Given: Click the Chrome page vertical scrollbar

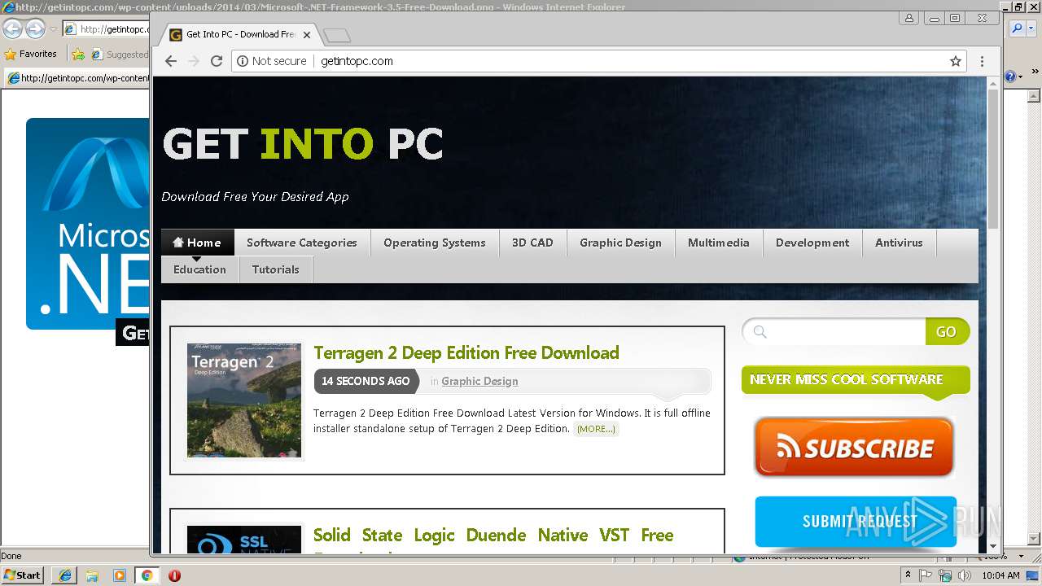Looking at the screenshot, I should (993, 159).
